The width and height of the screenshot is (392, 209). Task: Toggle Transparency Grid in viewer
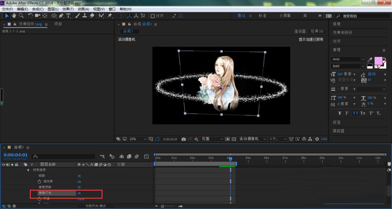click(x=234, y=139)
